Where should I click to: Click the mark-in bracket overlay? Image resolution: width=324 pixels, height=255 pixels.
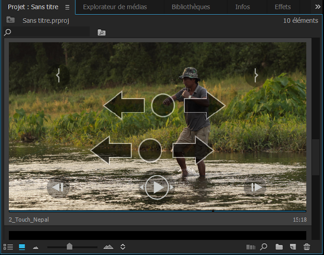(58, 75)
